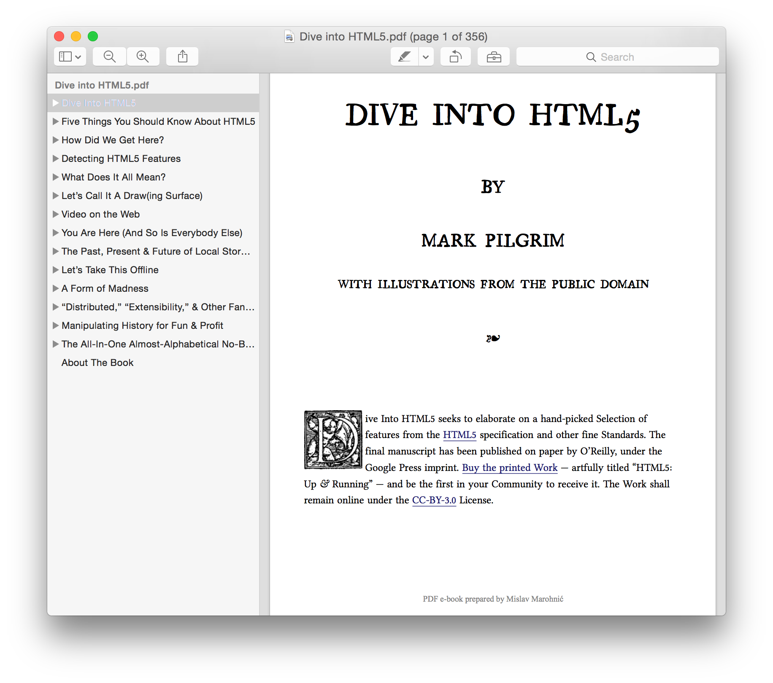This screenshot has width=773, height=683.
Task: Go to Let's Call It A Draw(ing Surface)
Action: point(132,196)
